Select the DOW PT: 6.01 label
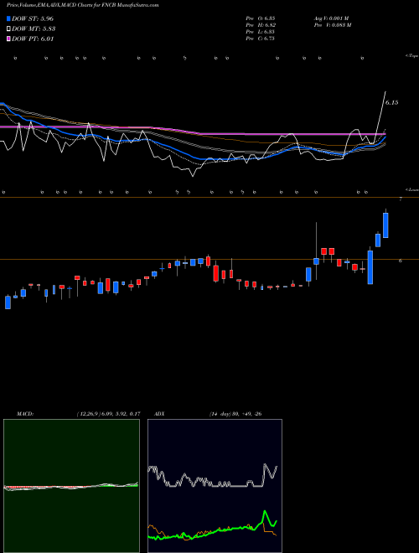This screenshot has width=419, height=553. (x=33, y=39)
